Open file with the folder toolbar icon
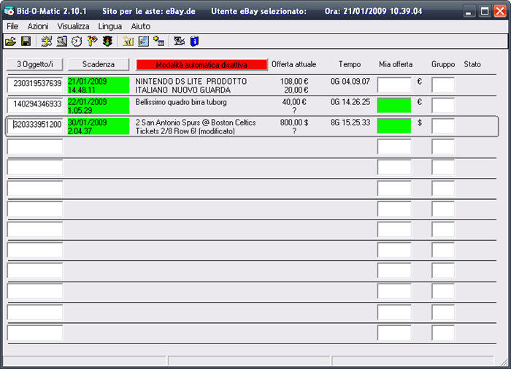 [x=10, y=42]
